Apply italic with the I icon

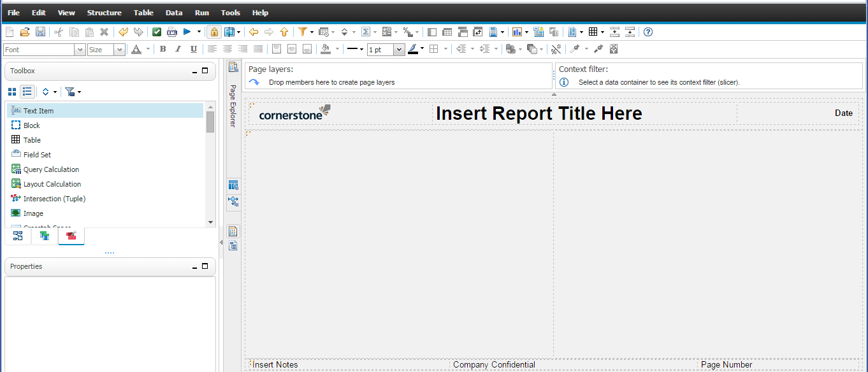tap(178, 49)
